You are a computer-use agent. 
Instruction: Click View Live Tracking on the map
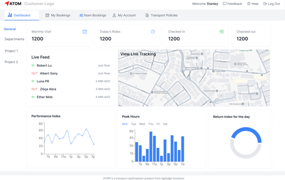[x=138, y=54]
